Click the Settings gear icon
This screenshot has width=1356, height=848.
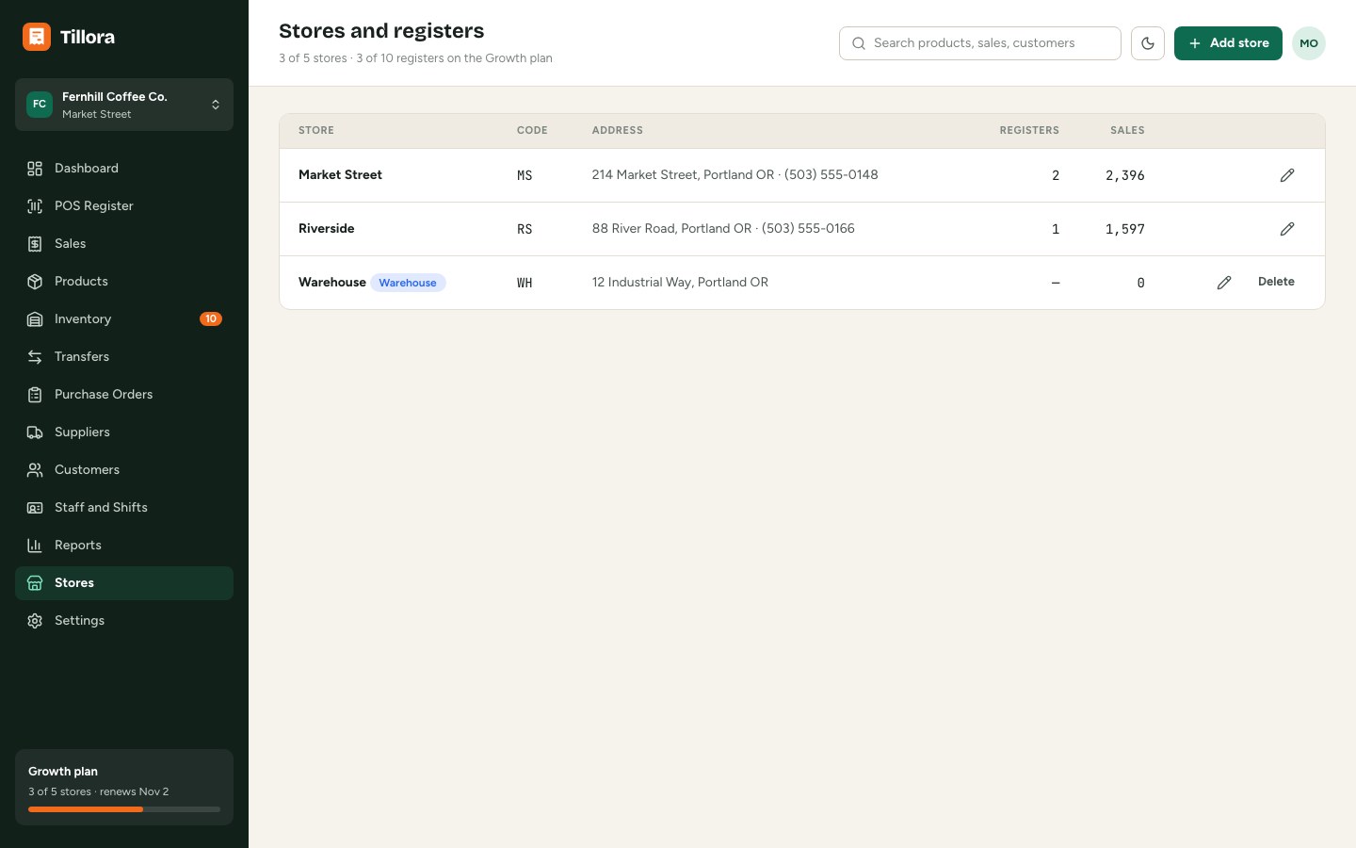(35, 621)
